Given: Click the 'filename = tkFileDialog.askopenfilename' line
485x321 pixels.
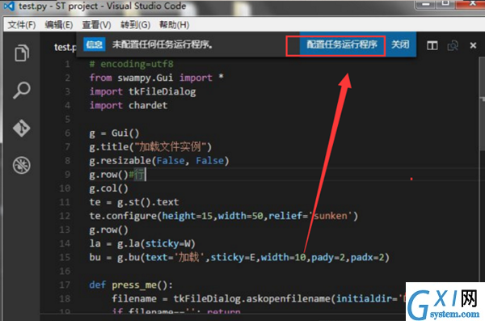Looking at the screenshot, I should click(259, 298).
